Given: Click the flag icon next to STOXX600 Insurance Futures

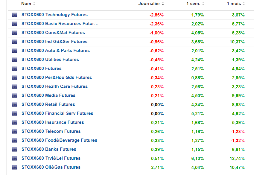Looking at the screenshot, I should (x=15, y=122).
